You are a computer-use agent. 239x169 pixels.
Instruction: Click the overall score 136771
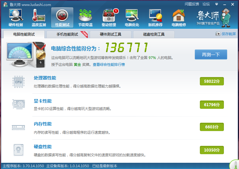pos(127,47)
